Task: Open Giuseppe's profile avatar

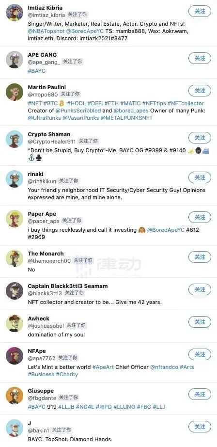Action: point(15,396)
